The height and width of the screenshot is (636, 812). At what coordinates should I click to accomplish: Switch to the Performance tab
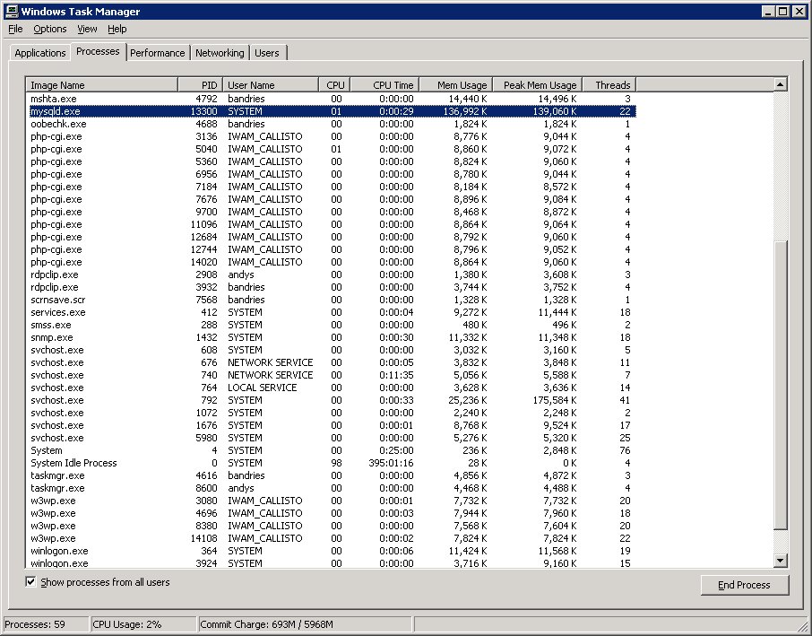tap(158, 53)
